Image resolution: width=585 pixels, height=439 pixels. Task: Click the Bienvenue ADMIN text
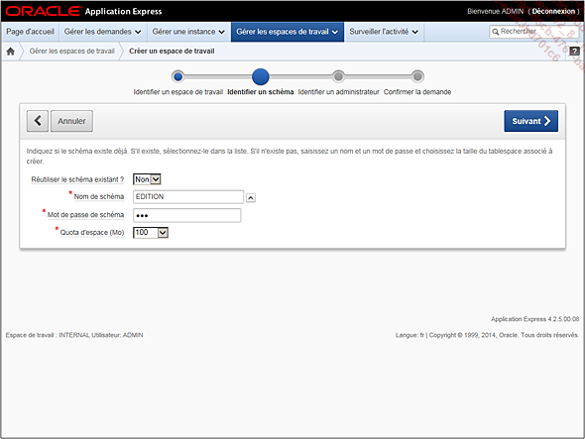[495, 11]
